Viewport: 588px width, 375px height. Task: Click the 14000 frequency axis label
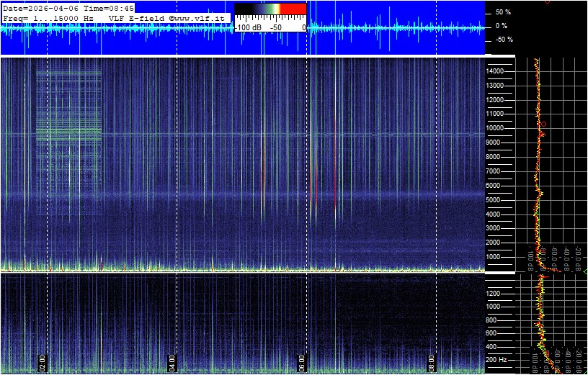pyautogui.click(x=495, y=71)
